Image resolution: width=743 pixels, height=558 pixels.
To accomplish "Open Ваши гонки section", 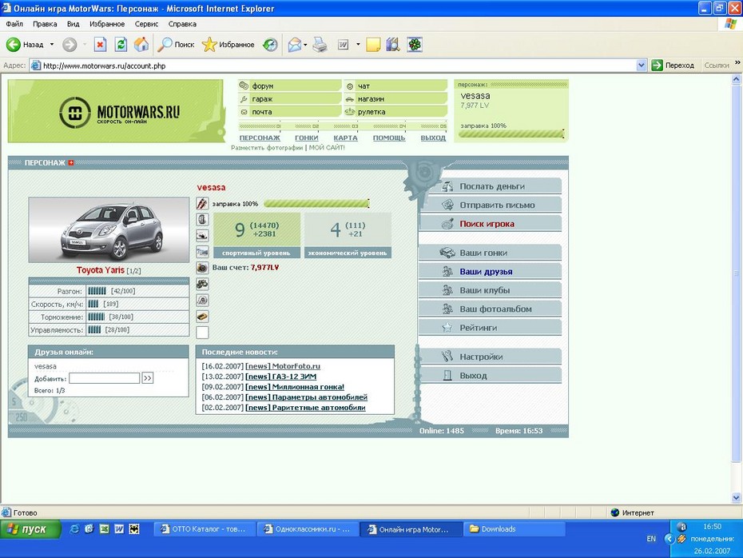I will 490,253.
